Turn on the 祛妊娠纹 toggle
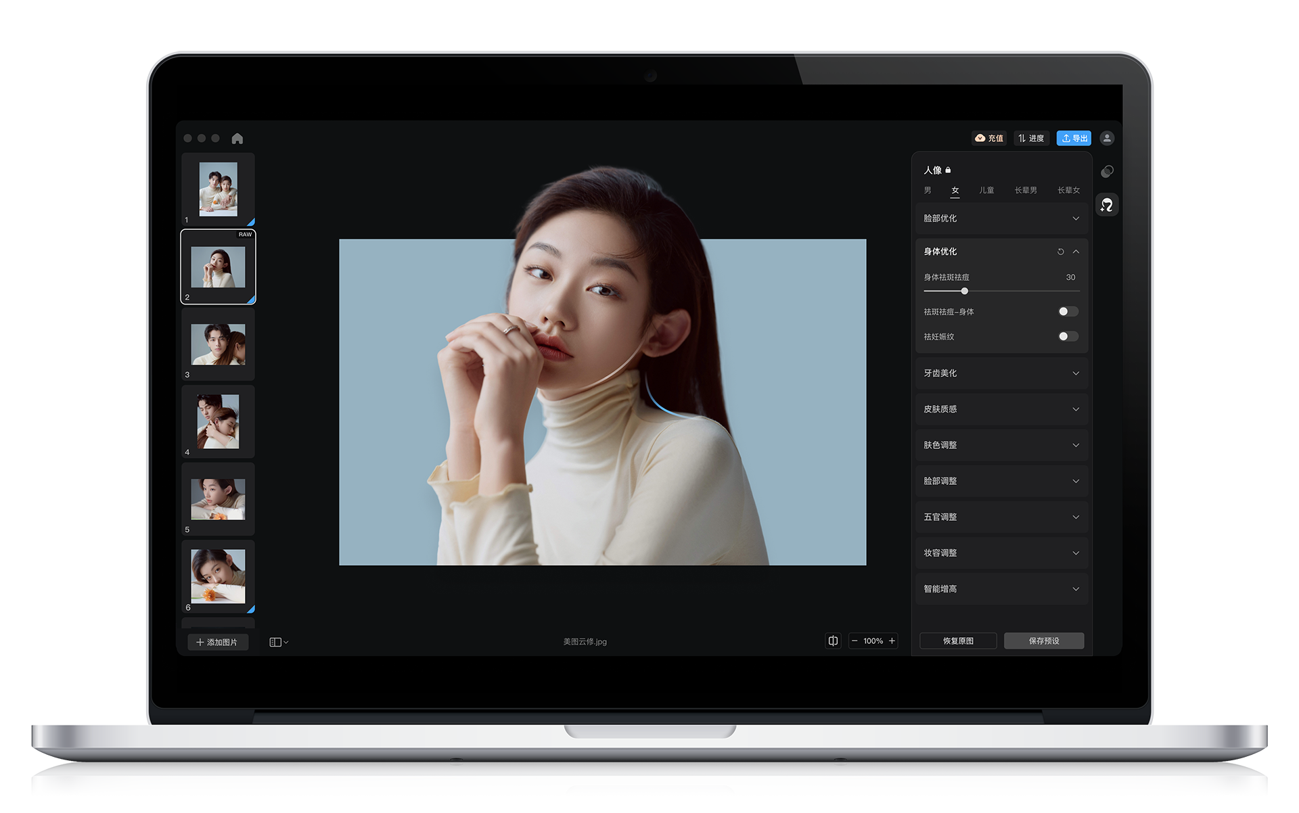The width and height of the screenshot is (1299, 813). point(1068,336)
